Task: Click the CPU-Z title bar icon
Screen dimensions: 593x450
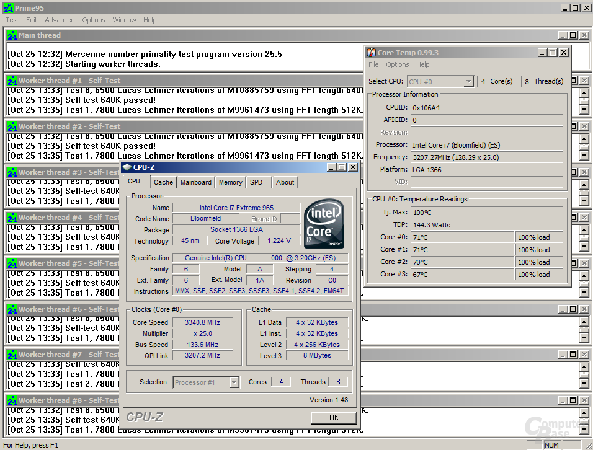Action: coord(127,167)
